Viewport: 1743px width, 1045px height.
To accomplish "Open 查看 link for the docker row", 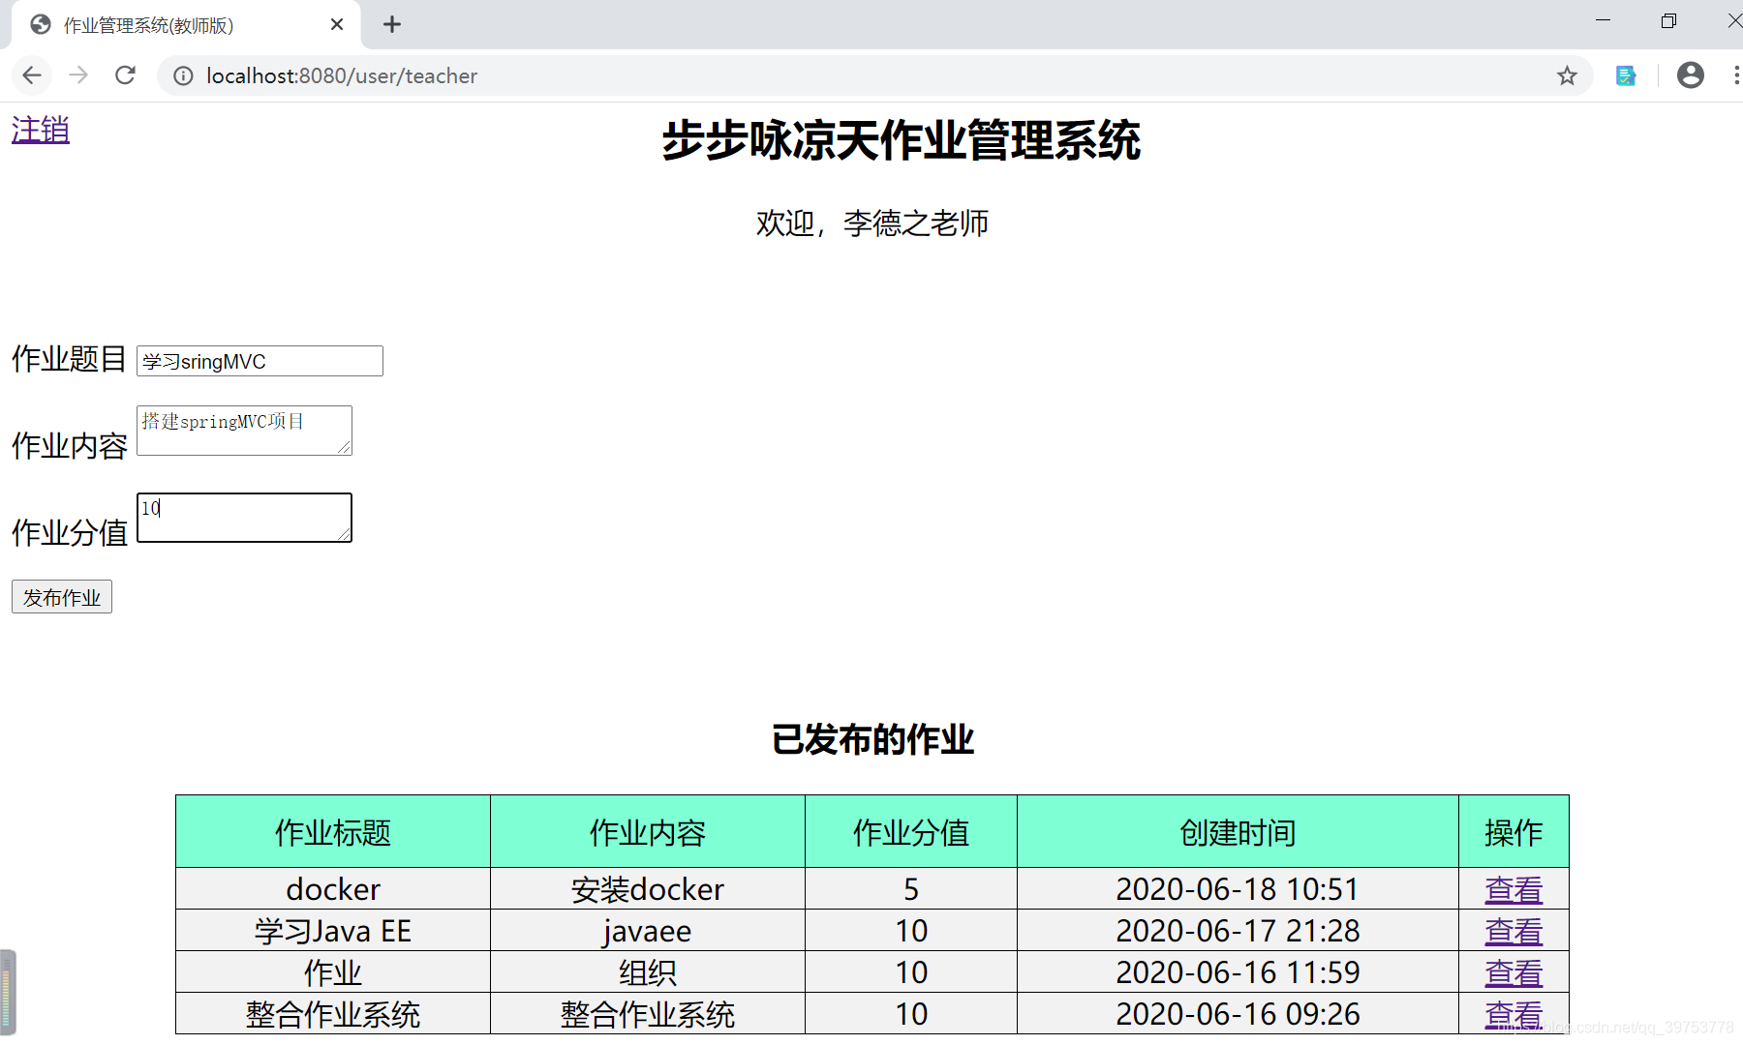I will [x=1514, y=889].
